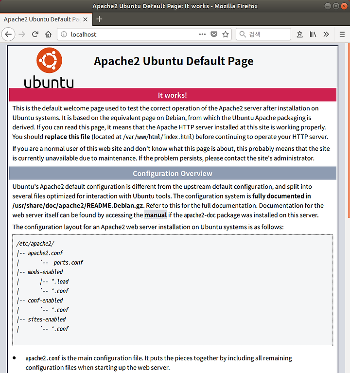The height and width of the screenshot is (373, 350).
Task: Click the forward navigation arrow
Action: click(x=22, y=34)
